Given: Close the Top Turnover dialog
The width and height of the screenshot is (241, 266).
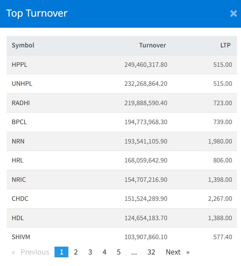Looking at the screenshot, I should (233, 13).
